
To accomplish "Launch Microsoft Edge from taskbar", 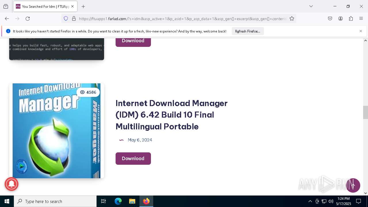I will [x=118, y=201].
